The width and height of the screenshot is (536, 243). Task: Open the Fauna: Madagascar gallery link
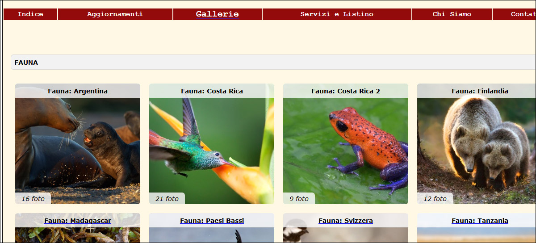78,221
